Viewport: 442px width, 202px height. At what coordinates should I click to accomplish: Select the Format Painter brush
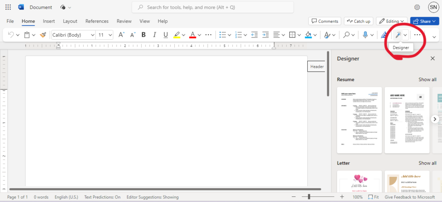pyautogui.click(x=43, y=35)
